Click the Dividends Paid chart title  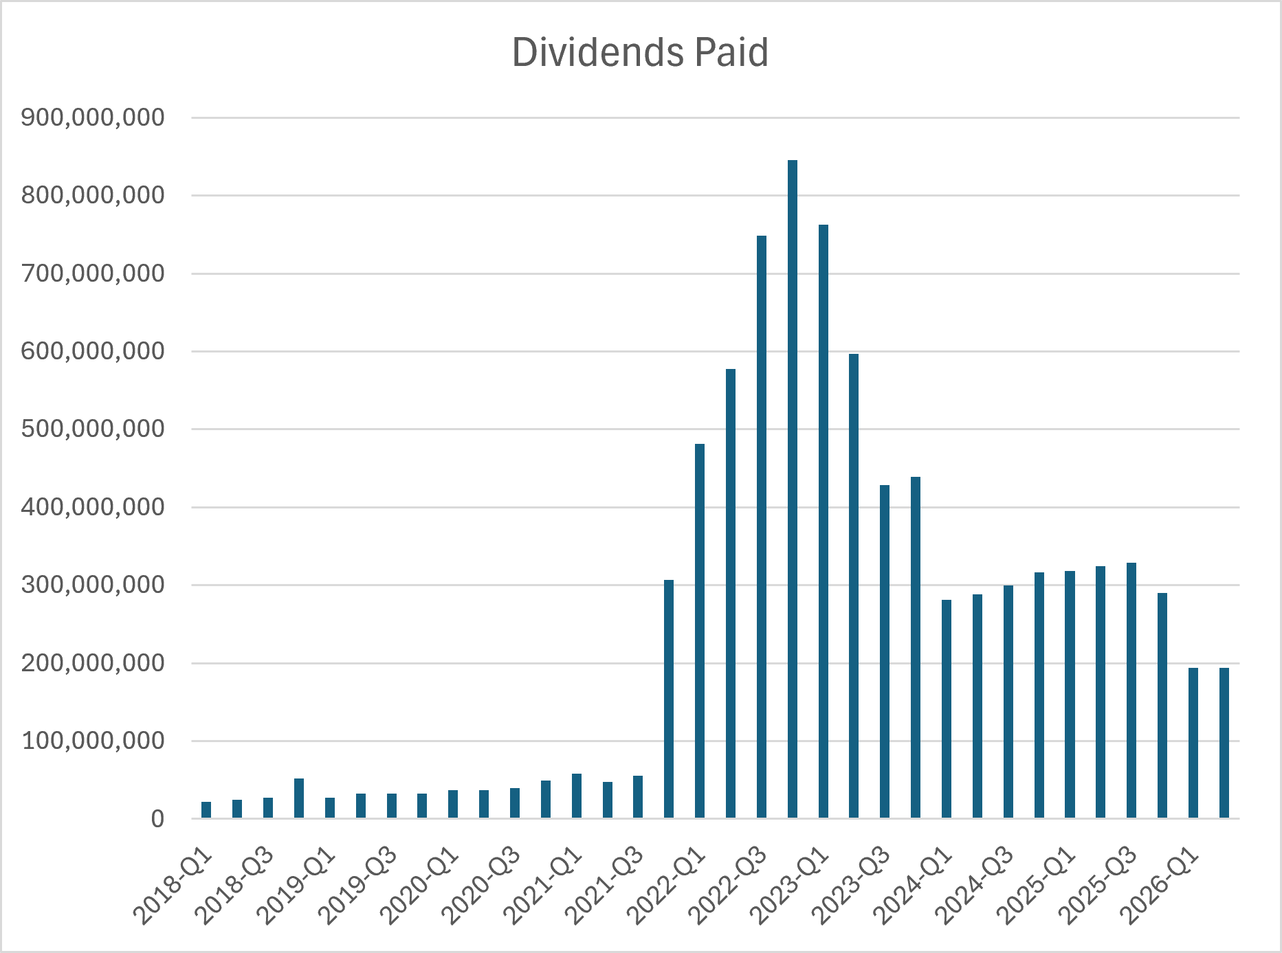[x=640, y=53]
